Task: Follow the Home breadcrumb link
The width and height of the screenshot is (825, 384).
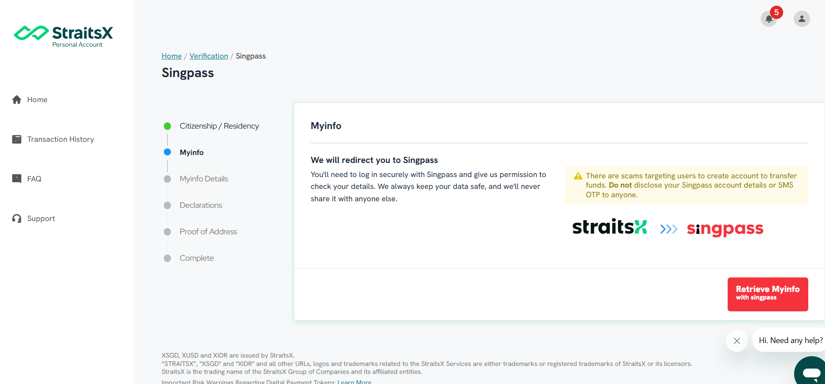Action: click(x=172, y=56)
